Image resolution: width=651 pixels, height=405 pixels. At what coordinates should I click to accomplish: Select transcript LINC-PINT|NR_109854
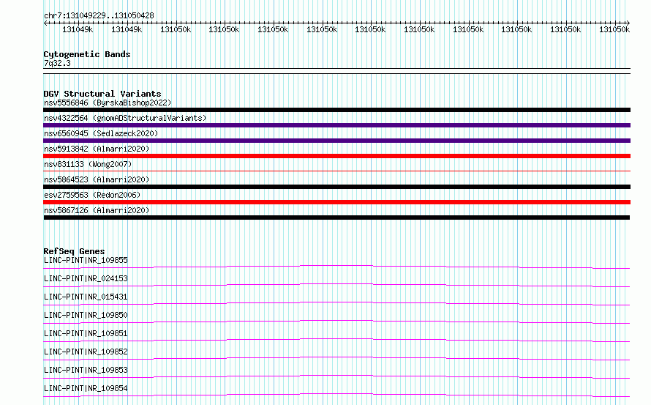pyautogui.click(x=86, y=388)
